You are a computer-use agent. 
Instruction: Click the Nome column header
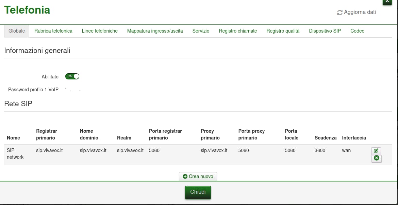pos(14,138)
